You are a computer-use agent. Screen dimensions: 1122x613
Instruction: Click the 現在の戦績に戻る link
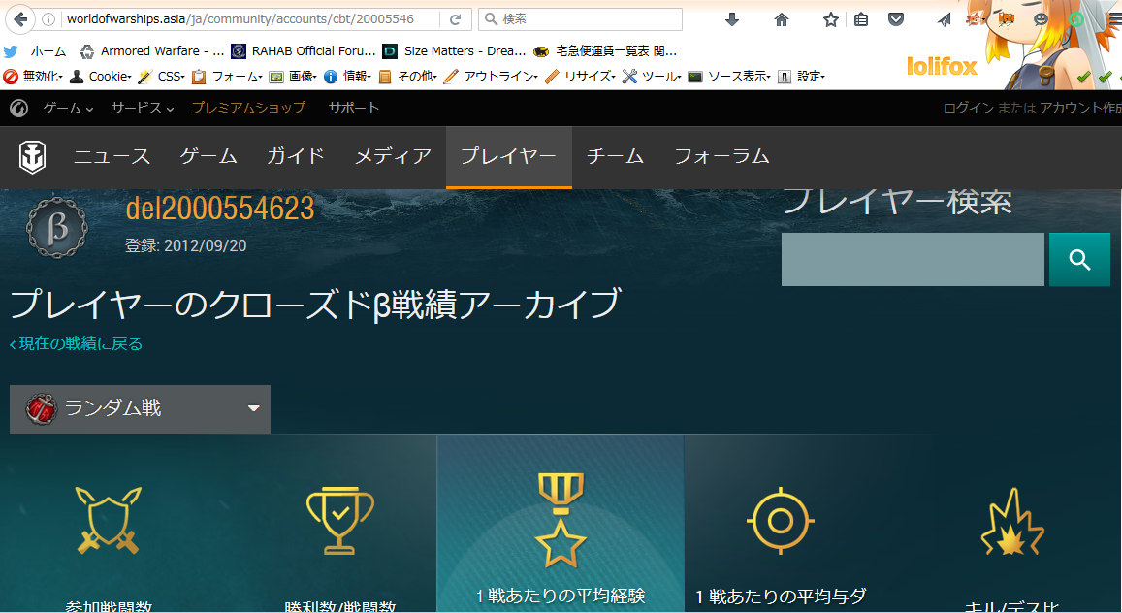pyautogui.click(x=77, y=343)
